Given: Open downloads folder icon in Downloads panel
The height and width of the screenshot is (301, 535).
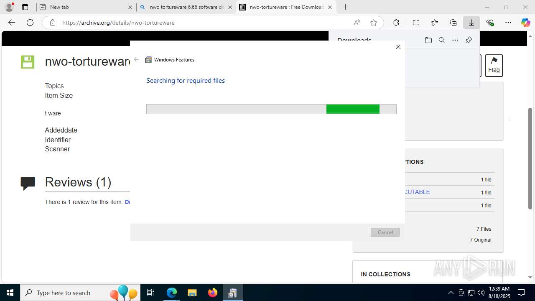Looking at the screenshot, I should 428,40.
